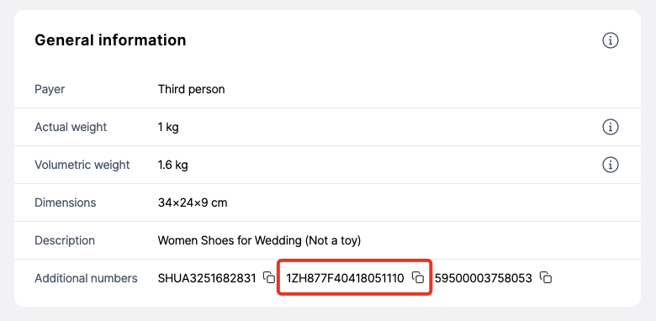The height and width of the screenshot is (321, 656).
Task: Click the Description label
Action: [x=65, y=240]
